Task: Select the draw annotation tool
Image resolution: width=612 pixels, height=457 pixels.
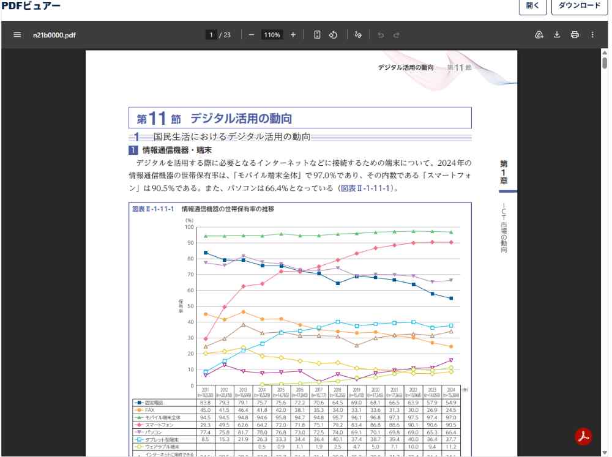Action: (358, 35)
